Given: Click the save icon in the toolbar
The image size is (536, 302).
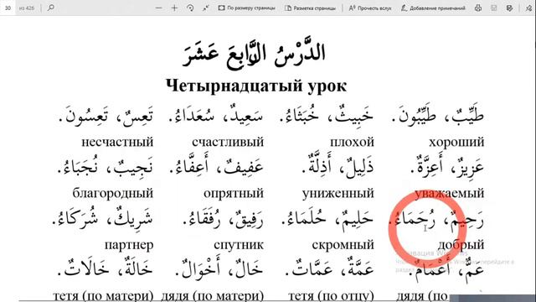Looking at the screenshot, I should (493, 8).
